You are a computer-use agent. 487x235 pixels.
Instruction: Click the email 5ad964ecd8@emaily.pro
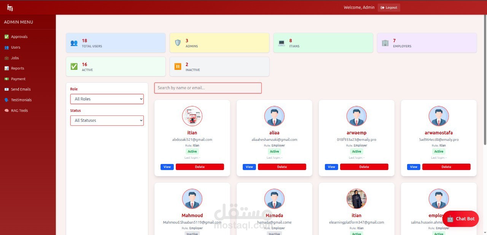439,140
